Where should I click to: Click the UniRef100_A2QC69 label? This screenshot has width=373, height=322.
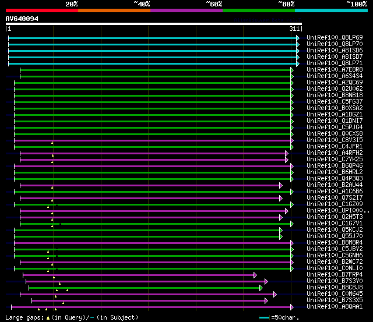335,83
